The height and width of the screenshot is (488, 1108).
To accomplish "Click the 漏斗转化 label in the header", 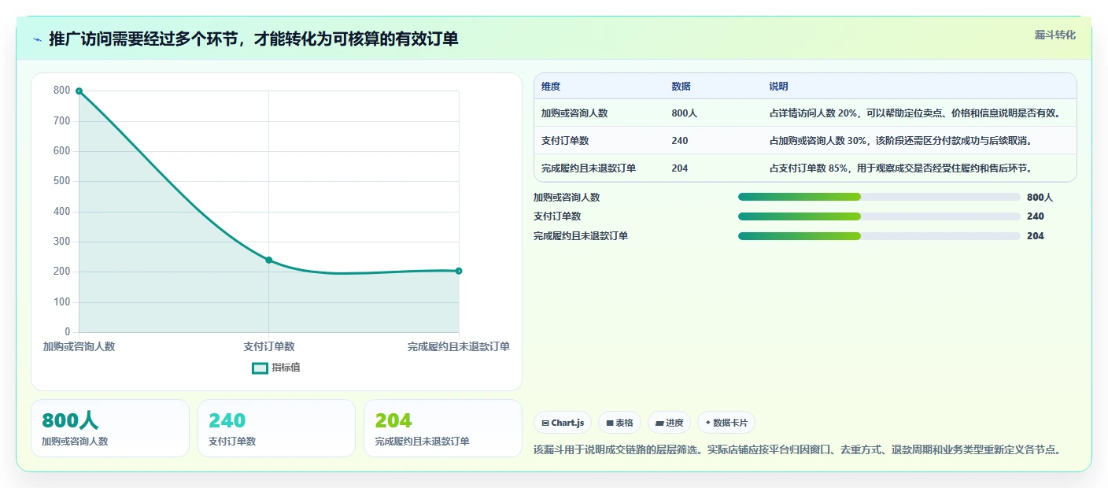I will [x=1054, y=35].
